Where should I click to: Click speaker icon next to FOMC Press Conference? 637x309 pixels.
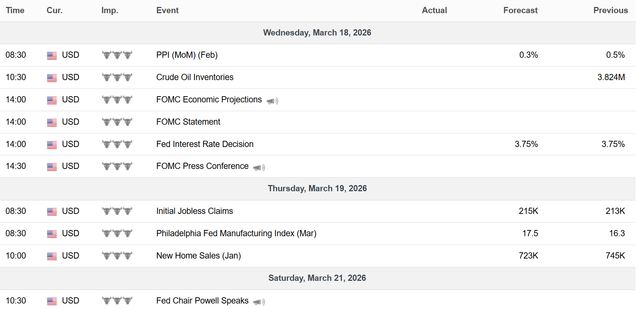259,167
